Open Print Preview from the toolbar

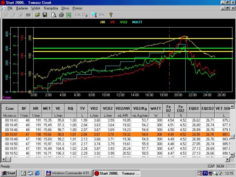54,15
